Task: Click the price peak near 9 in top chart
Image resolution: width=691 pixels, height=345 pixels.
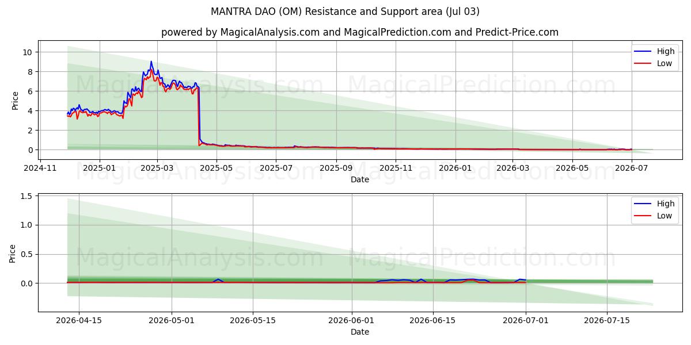Action: click(x=151, y=62)
